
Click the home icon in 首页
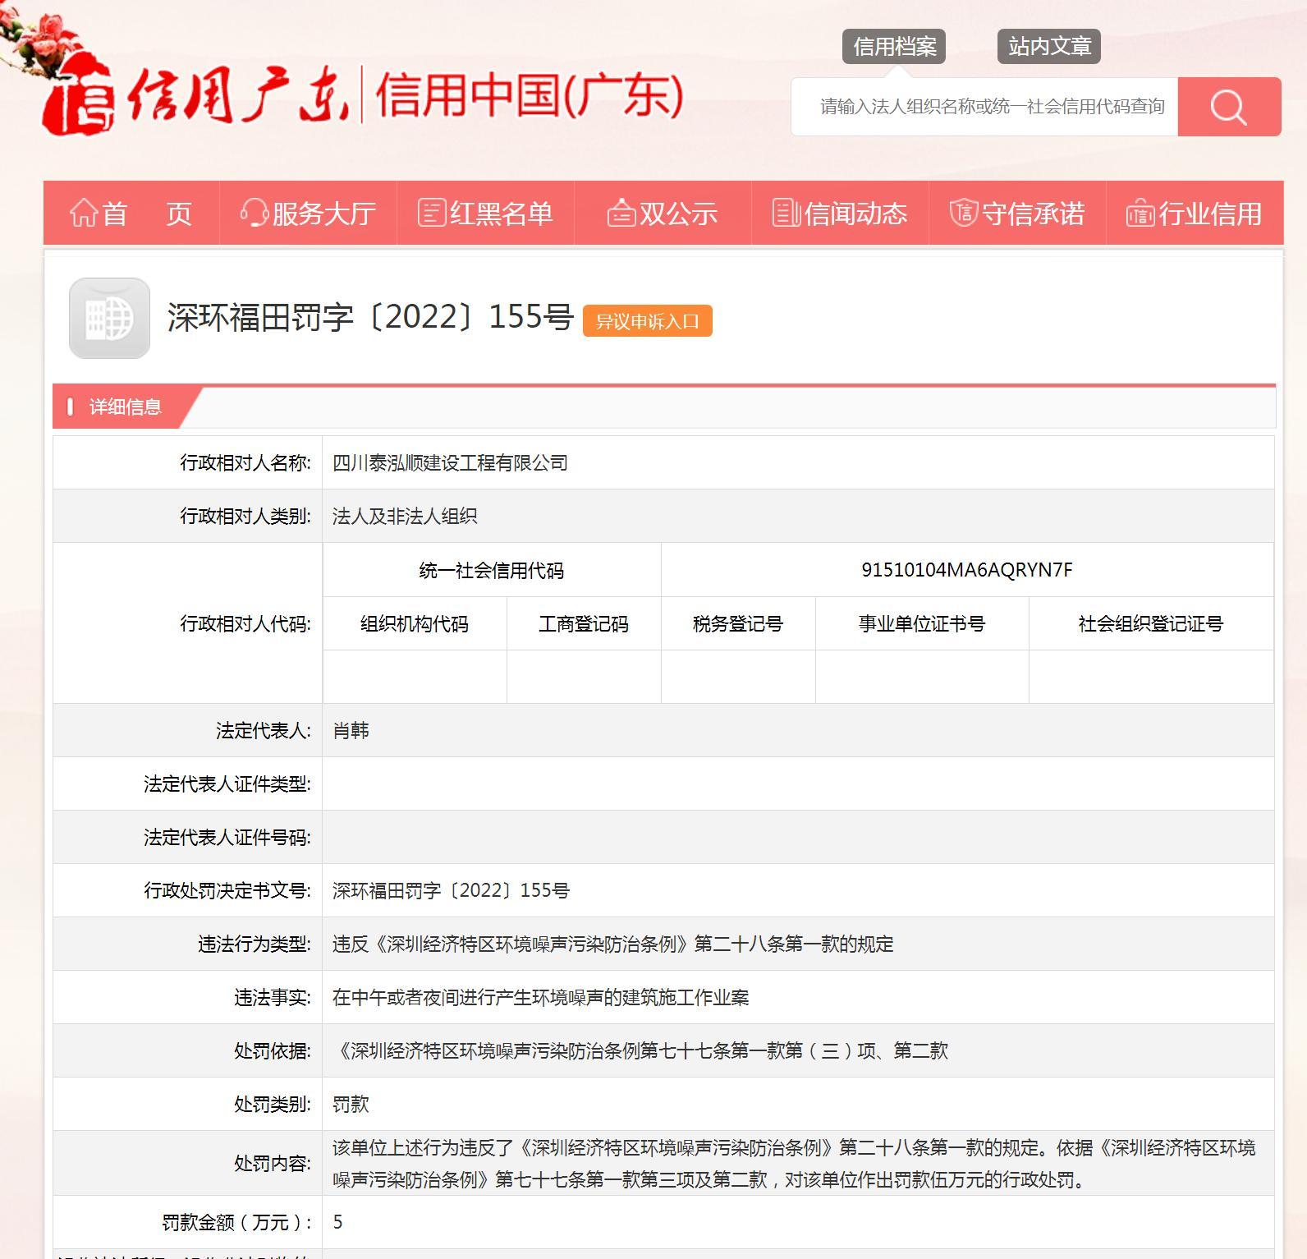[84, 213]
